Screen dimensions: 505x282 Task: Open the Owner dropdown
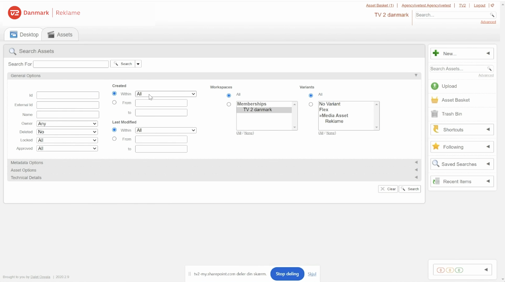tap(67, 124)
